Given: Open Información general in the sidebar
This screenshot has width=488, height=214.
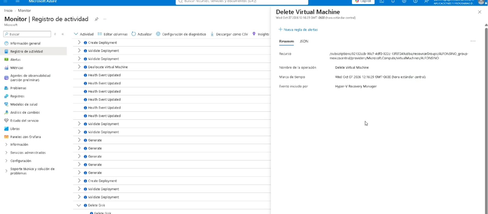Looking at the screenshot, I should pos(25,43).
